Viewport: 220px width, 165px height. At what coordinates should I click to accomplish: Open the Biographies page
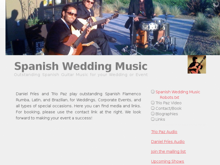click(167, 114)
